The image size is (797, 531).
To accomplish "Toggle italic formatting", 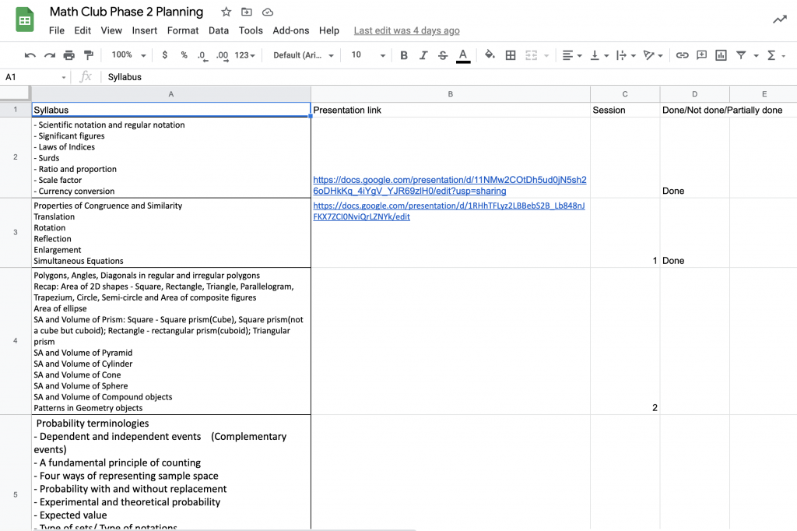I will 423,55.
